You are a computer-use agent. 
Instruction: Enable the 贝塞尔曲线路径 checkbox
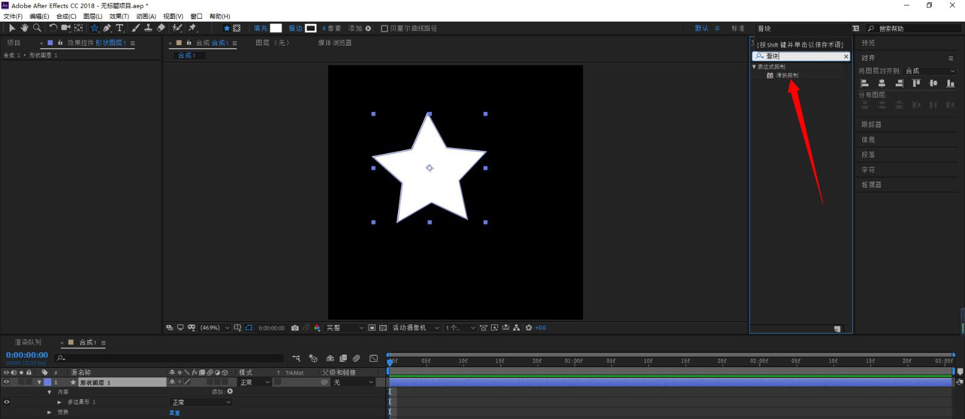384,28
